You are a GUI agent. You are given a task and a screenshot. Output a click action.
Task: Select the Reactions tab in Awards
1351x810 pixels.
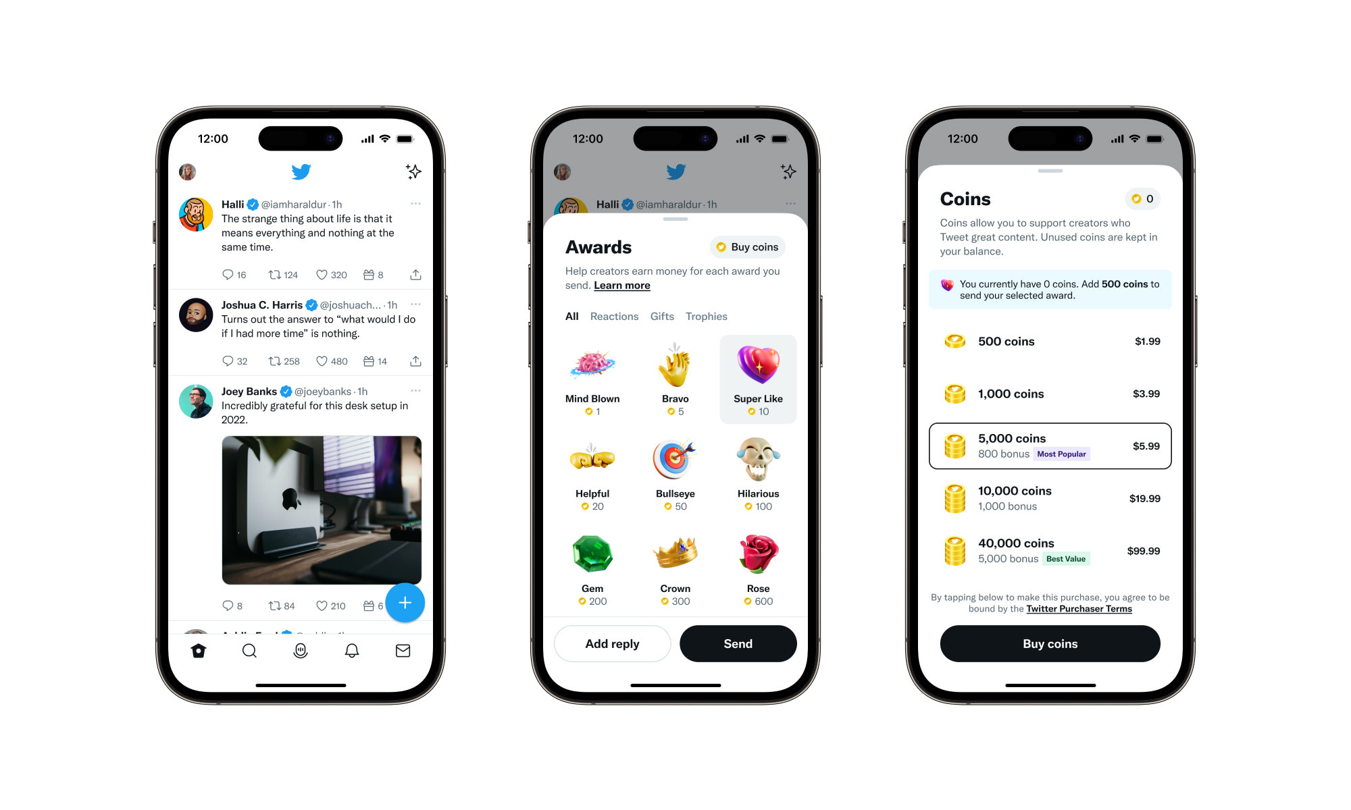click(614, 315)
